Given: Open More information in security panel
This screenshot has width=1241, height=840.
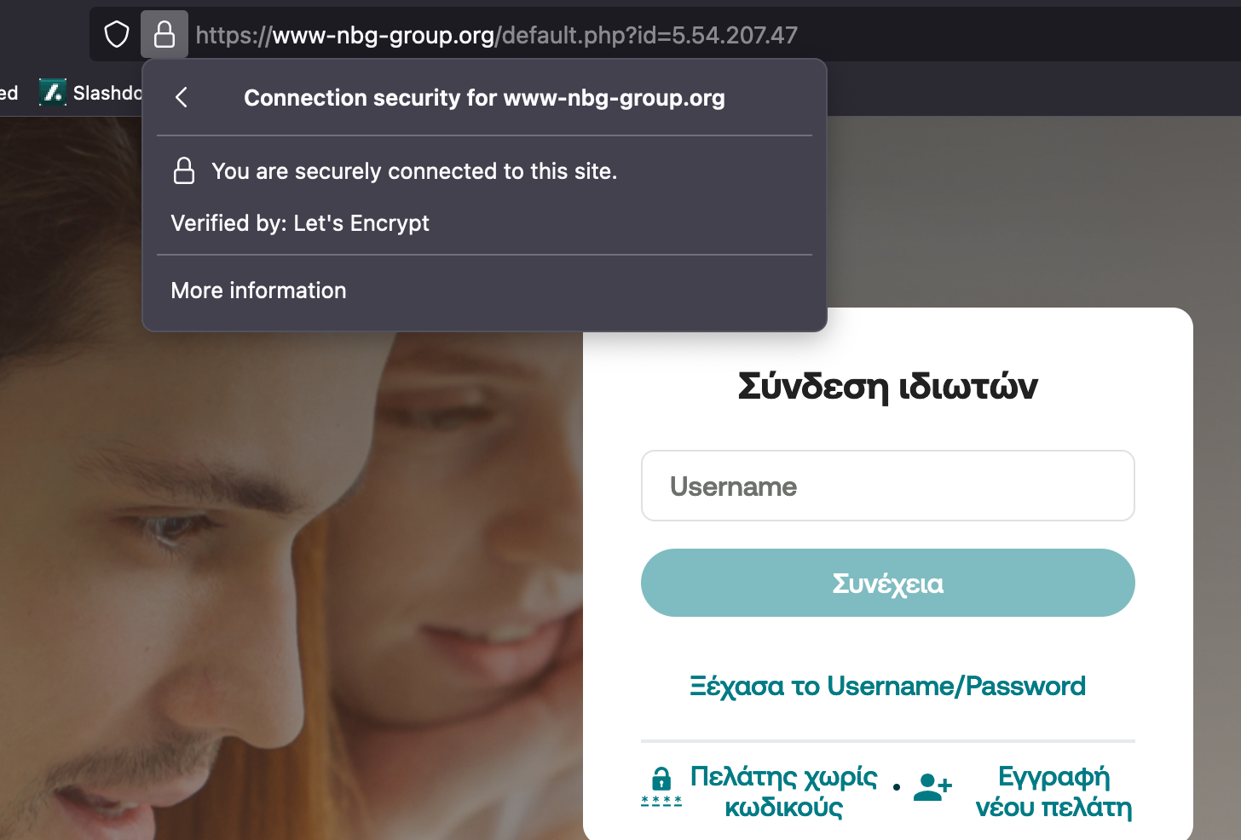Looking at the screenshot, I should tap(258, 291).
